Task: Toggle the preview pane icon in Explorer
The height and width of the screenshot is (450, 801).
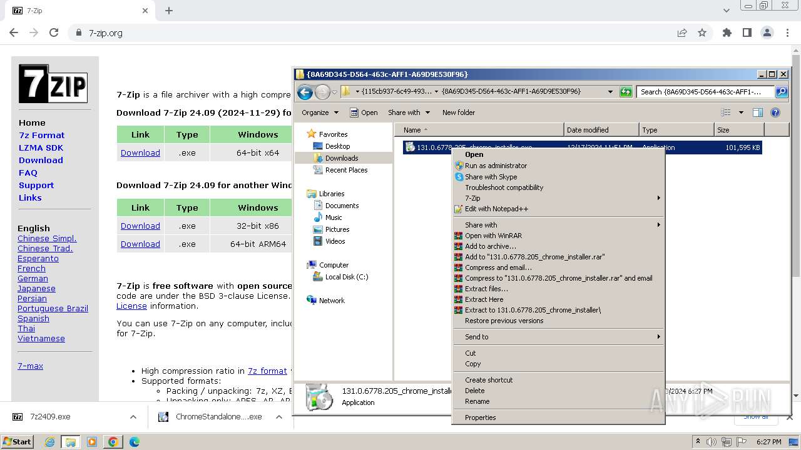Action: coord(758,112)
